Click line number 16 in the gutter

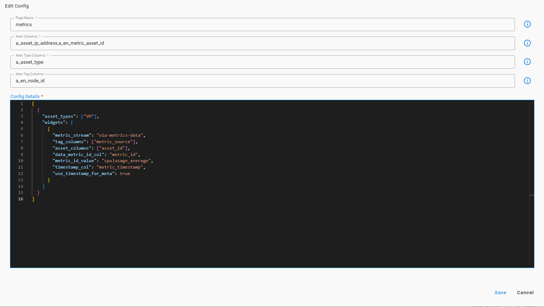pyautogui.click(x=21, y=199)
